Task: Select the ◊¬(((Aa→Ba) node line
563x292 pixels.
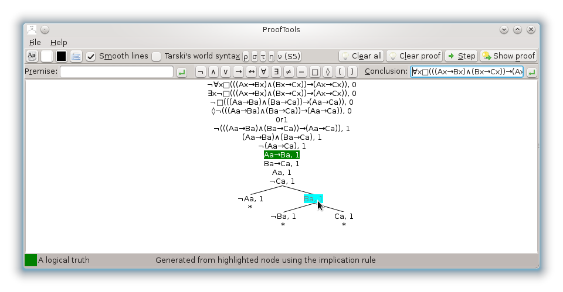Action: click(x=281, y=111)
